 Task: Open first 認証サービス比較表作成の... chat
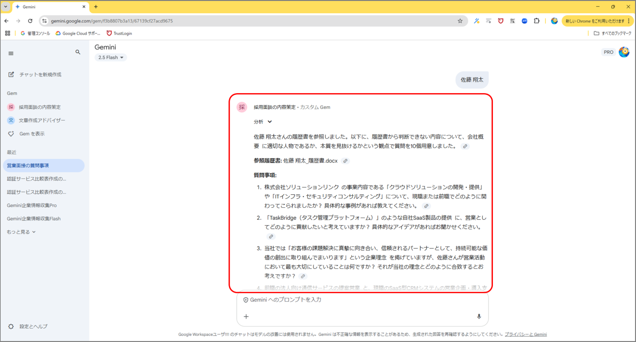[x=37, y=179]
